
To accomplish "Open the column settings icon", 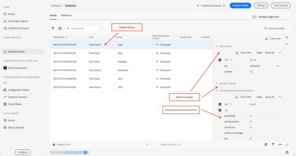I will [60, 28].
